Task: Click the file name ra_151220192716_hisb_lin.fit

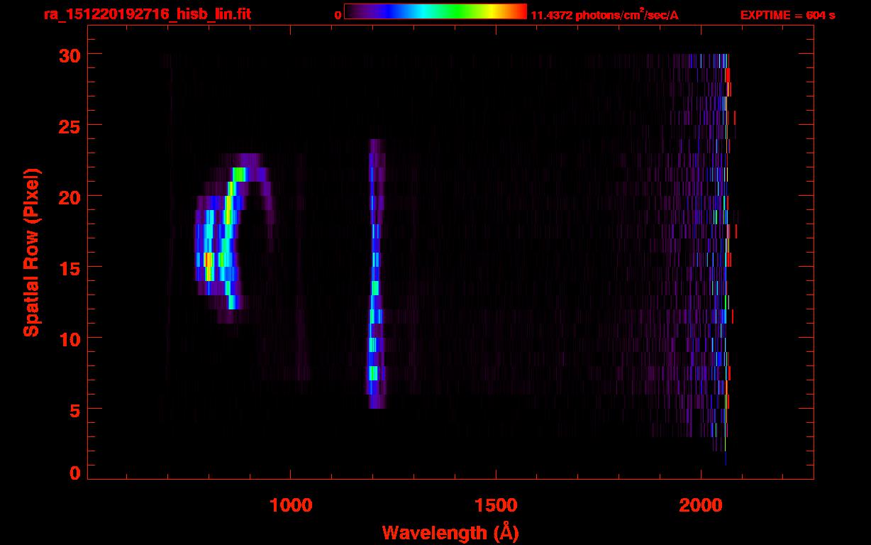Action: click(147, 13)
